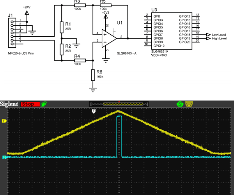Click the R1 resistor symbol
Image resolution: width=234 pixels, height=195 pixels.
[62, 27]
